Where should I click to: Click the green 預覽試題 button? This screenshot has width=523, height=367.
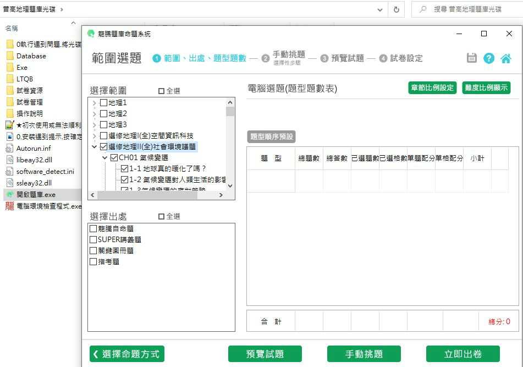point(265,354)
